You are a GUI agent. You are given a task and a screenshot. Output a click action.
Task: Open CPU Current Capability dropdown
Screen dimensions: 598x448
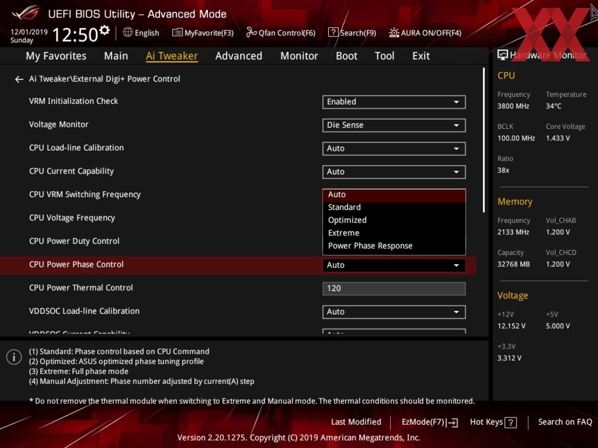point(394,172)
